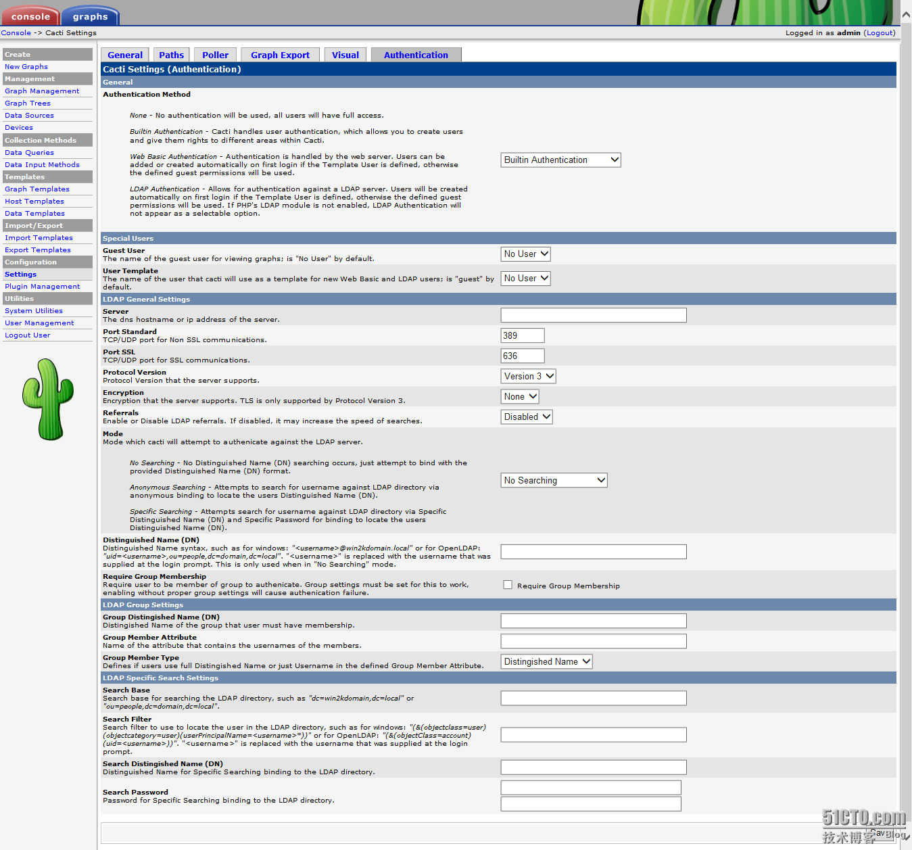
Task: Open the Poller settings tab
Action: tap(215, 55)
